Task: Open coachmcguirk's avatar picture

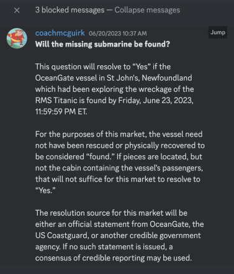Action: (x=17, y=39)
